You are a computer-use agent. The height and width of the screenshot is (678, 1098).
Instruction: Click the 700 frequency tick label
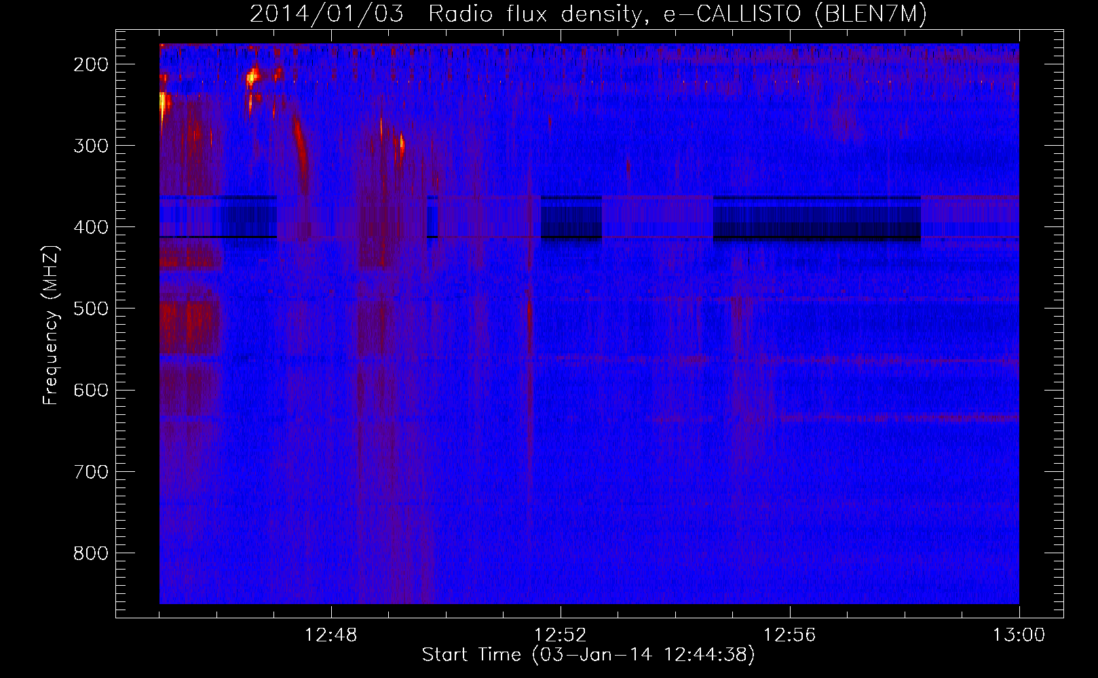(90, 471)
